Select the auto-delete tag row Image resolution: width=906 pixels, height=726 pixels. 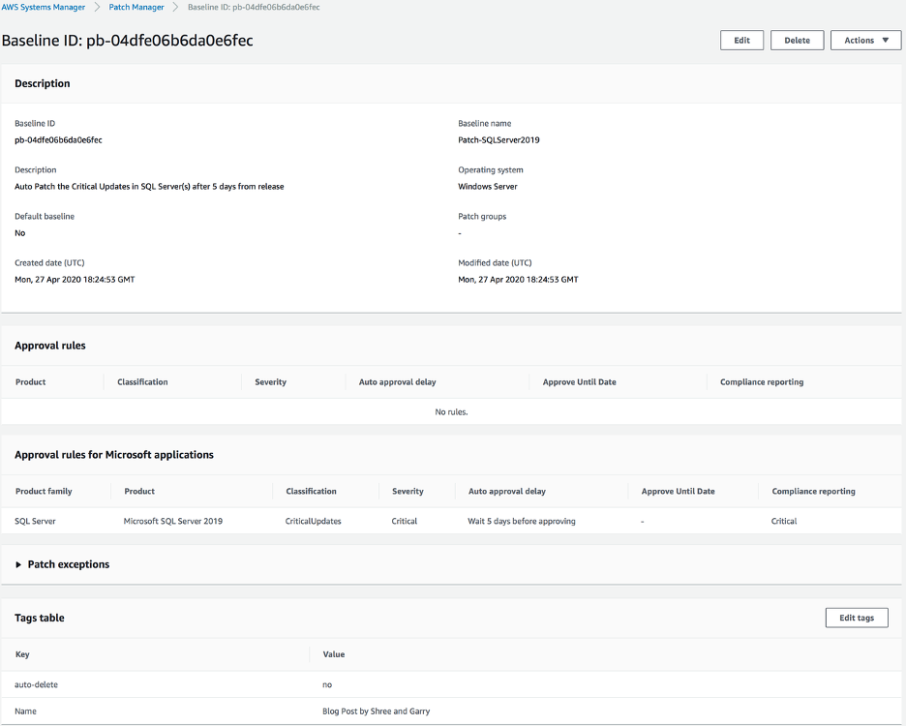pos(36,684)
